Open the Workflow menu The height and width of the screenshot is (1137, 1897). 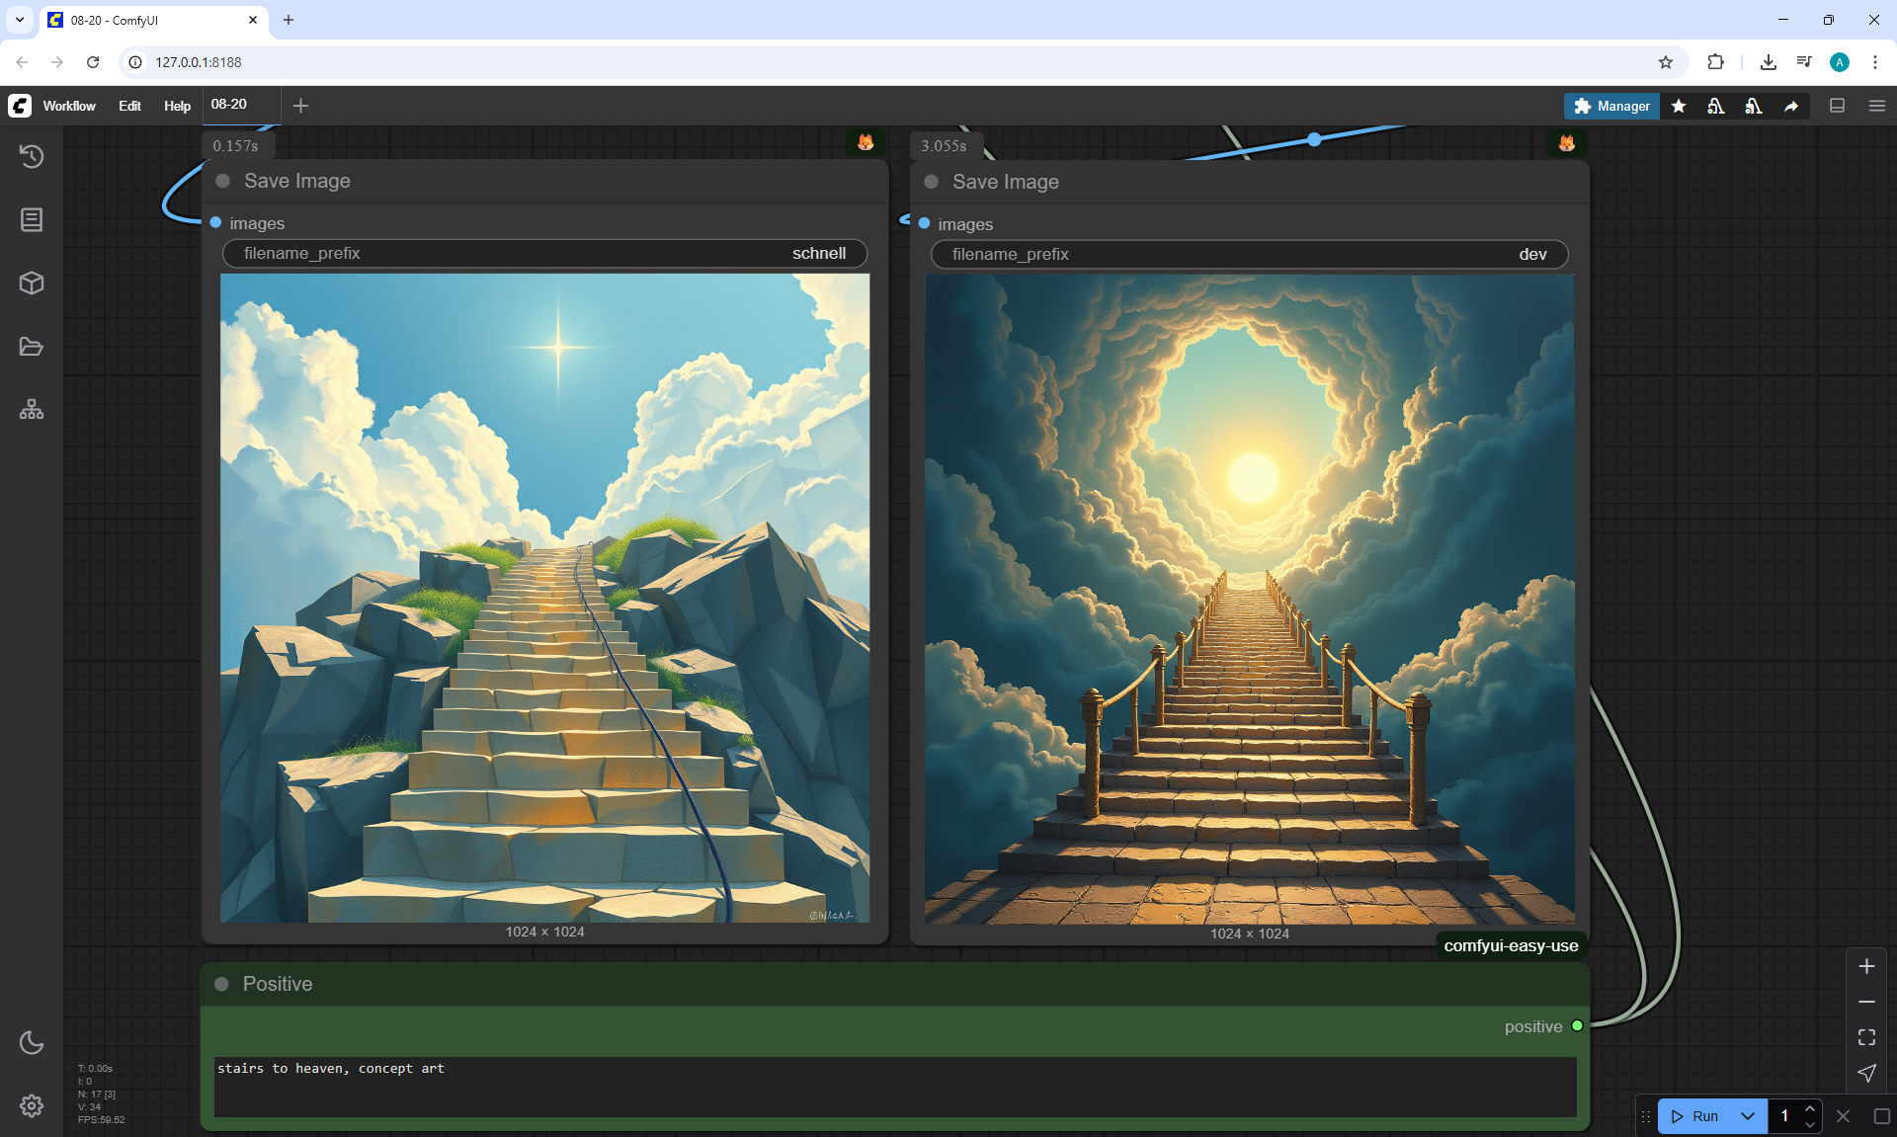pos(69,106)
